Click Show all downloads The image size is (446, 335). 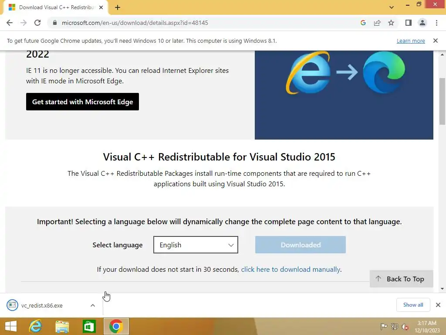pyautogui.click(x=413, y=305)
